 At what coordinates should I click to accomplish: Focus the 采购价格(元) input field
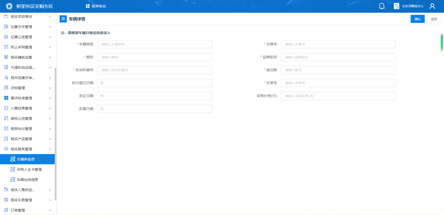point(338,96)
